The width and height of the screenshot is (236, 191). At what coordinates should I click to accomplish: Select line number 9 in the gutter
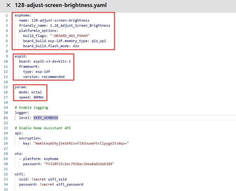pyautogui.click(x=7, y=56)
